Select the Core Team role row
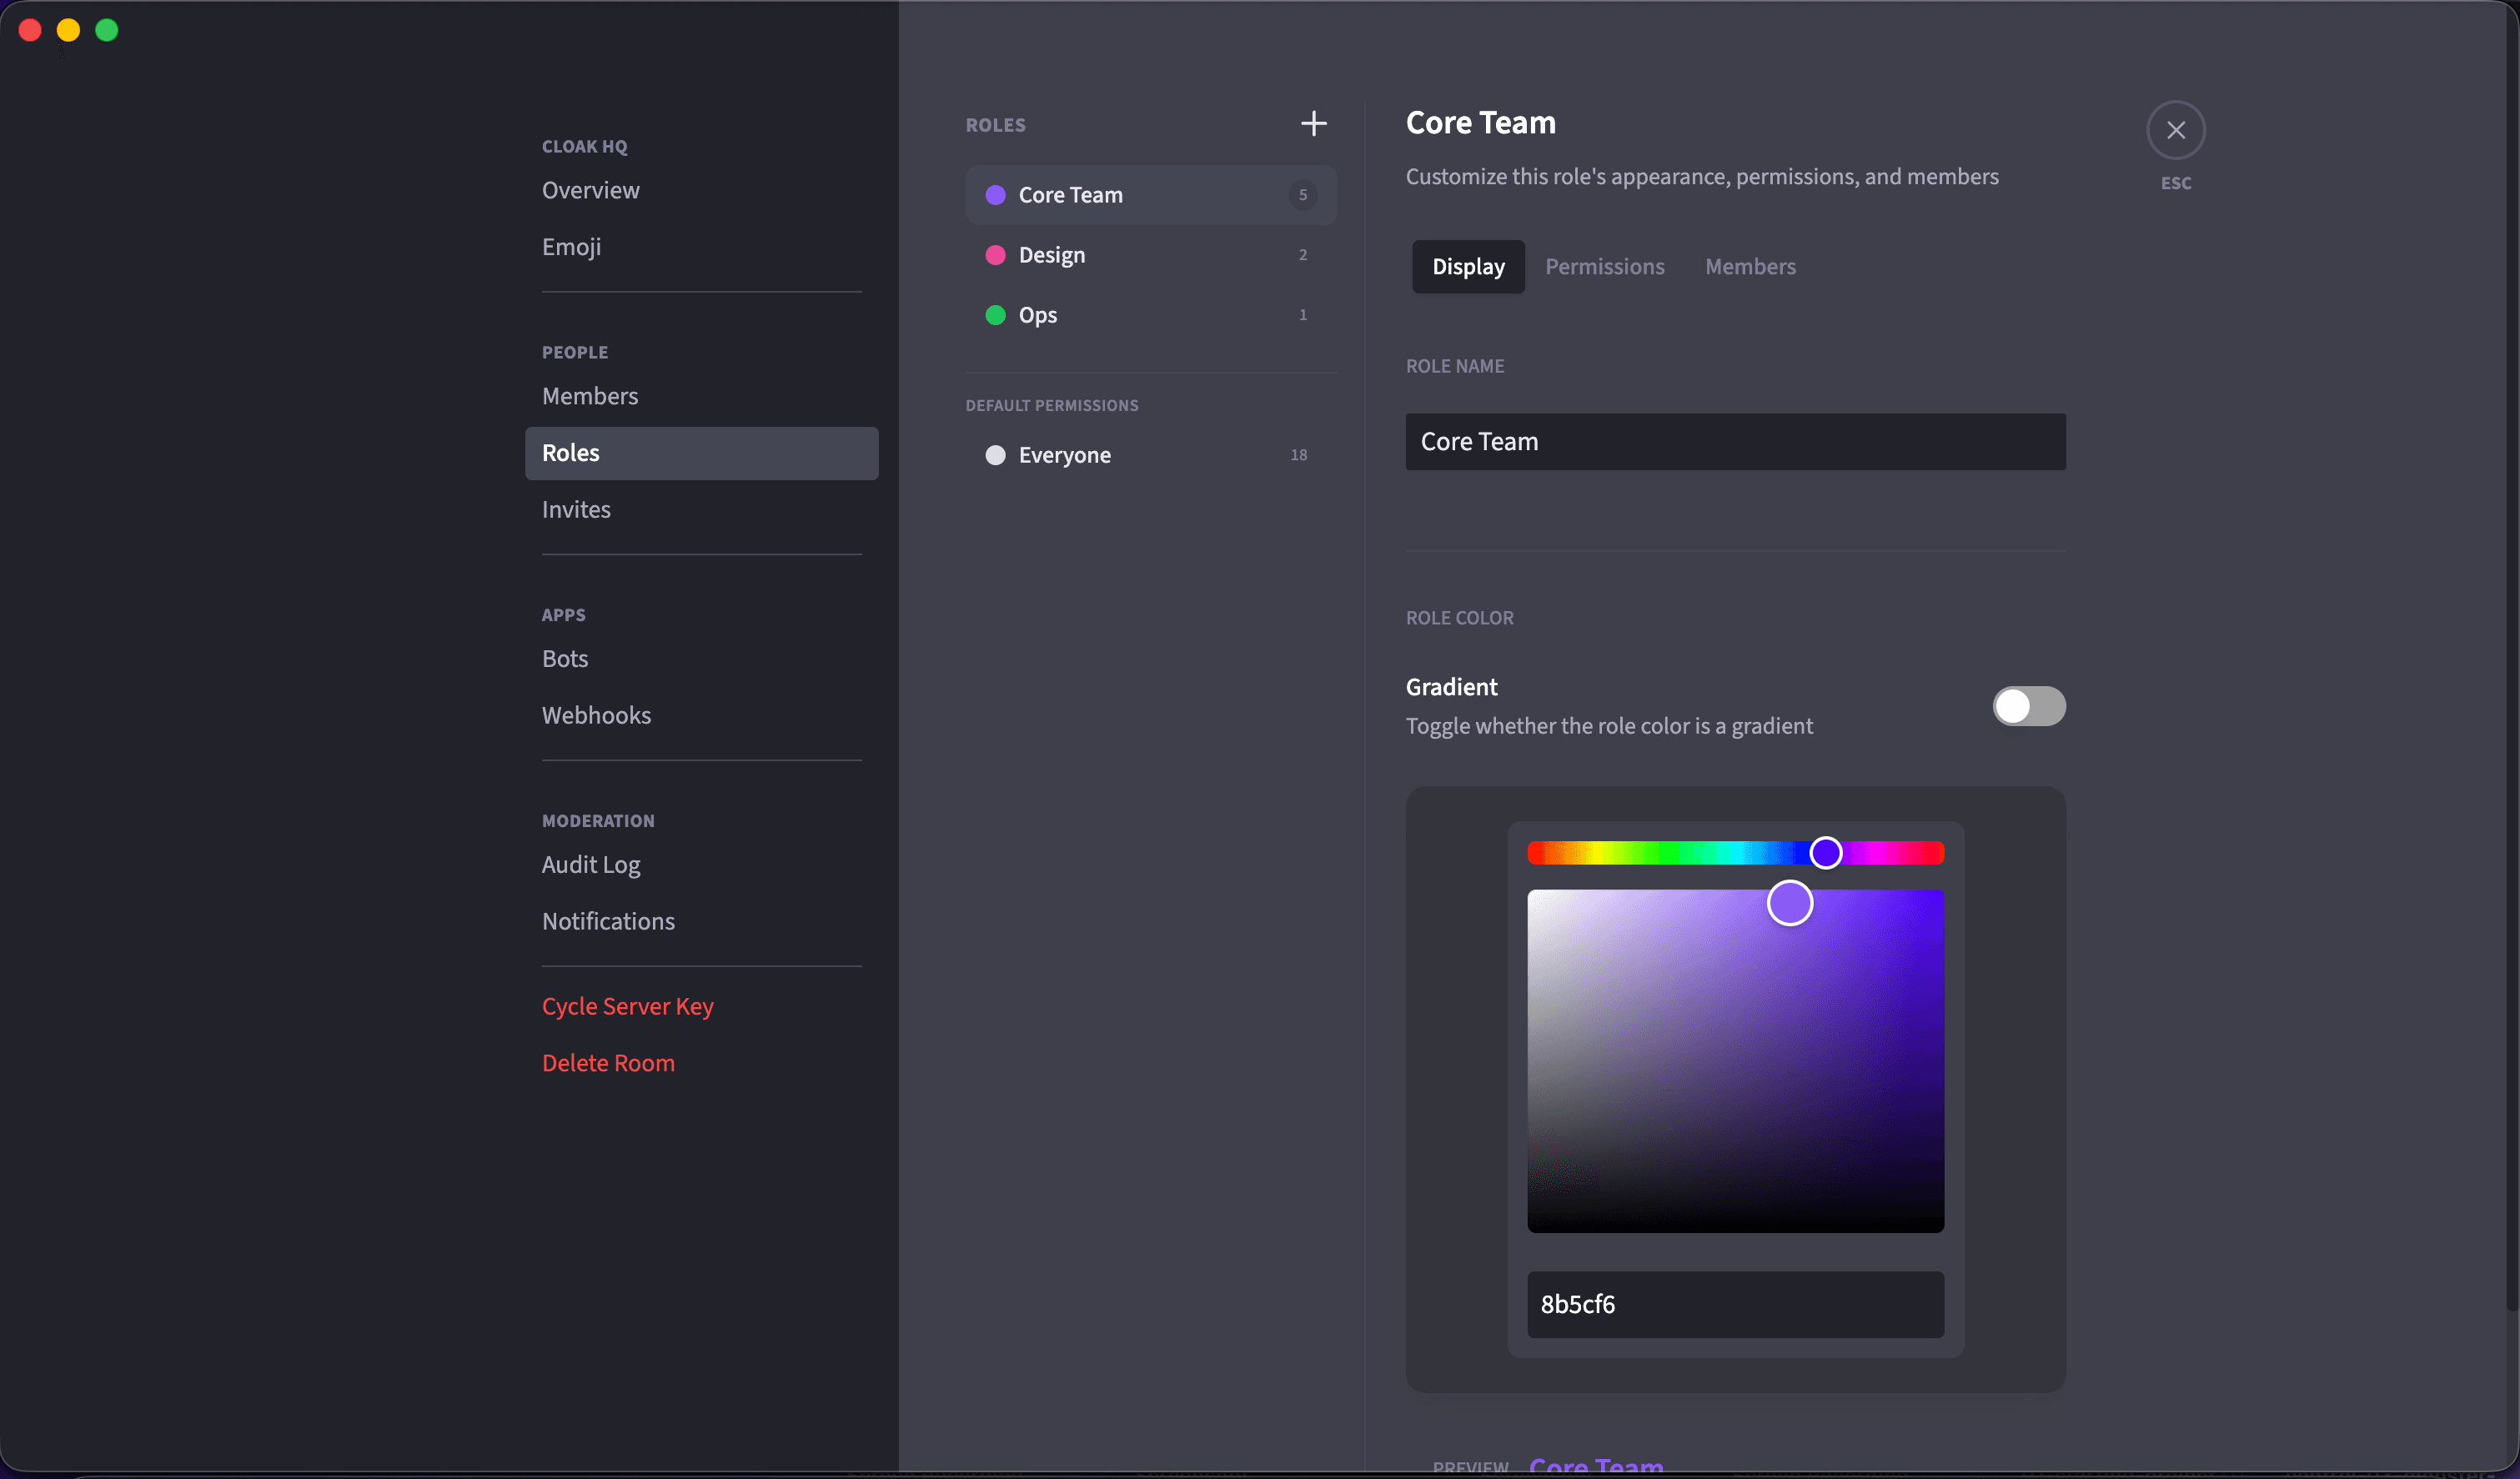Image resolution: width=2520 pixels, height=1479 pixels. click(1150, 195)
